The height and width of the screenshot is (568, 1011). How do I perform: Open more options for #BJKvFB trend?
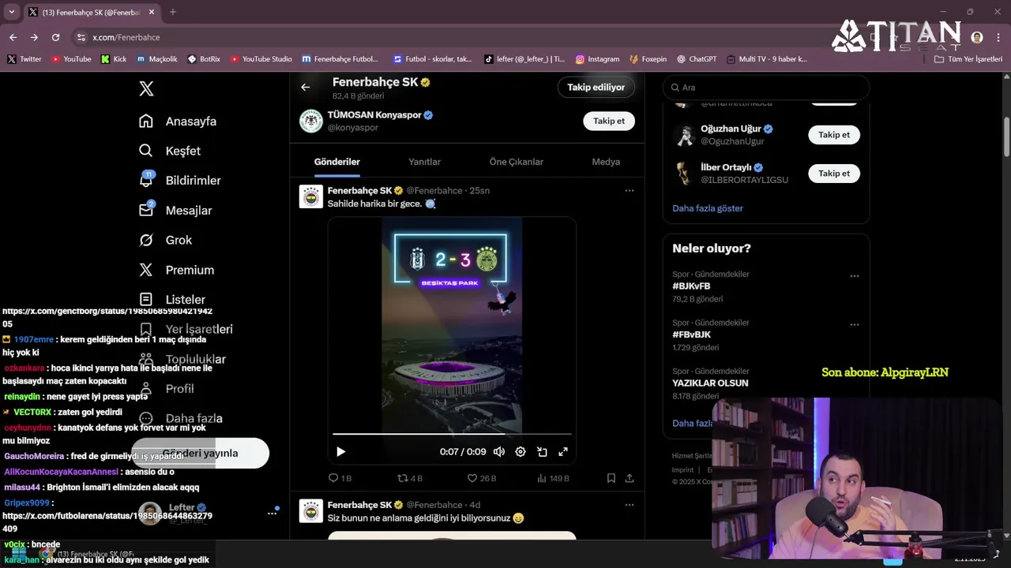[x=855, y=276]
